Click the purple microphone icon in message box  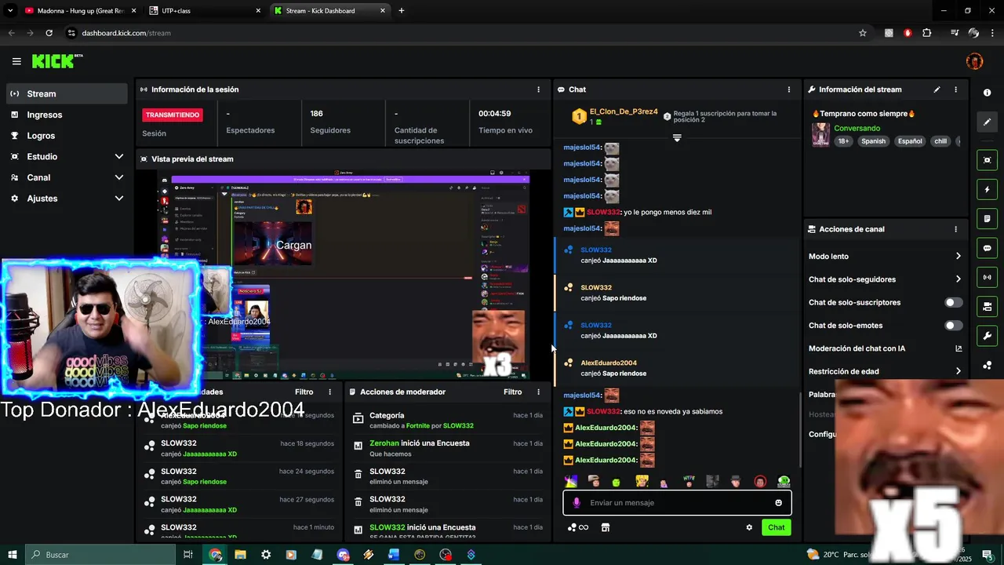pos(577,503)
